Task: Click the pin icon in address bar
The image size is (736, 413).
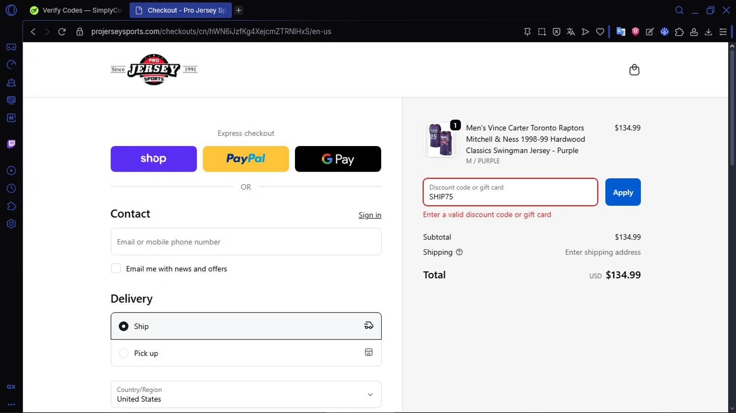Action: pos(527,31)
